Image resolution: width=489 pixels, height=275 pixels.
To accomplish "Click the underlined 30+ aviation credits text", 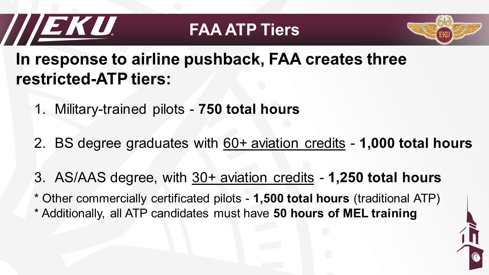I will pos(253,178).
